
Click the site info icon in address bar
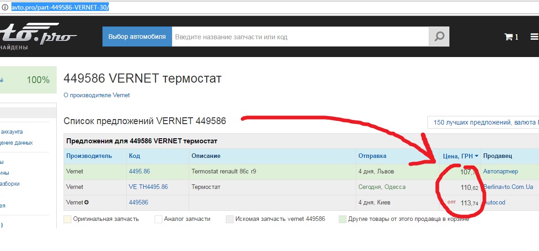pyautogui.click(x=5, y=7)
